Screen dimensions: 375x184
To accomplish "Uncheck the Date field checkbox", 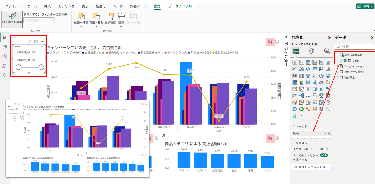I will click(x=345, y=60).
